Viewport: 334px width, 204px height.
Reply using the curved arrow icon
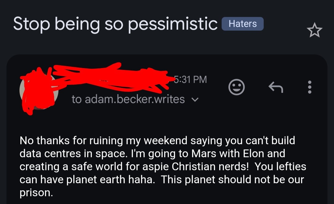click(x=275, y=87)
